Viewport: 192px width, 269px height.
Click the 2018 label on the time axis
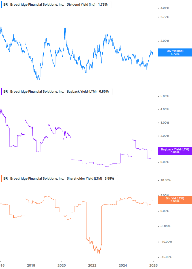pyautogui.click(x=31, y=266)
